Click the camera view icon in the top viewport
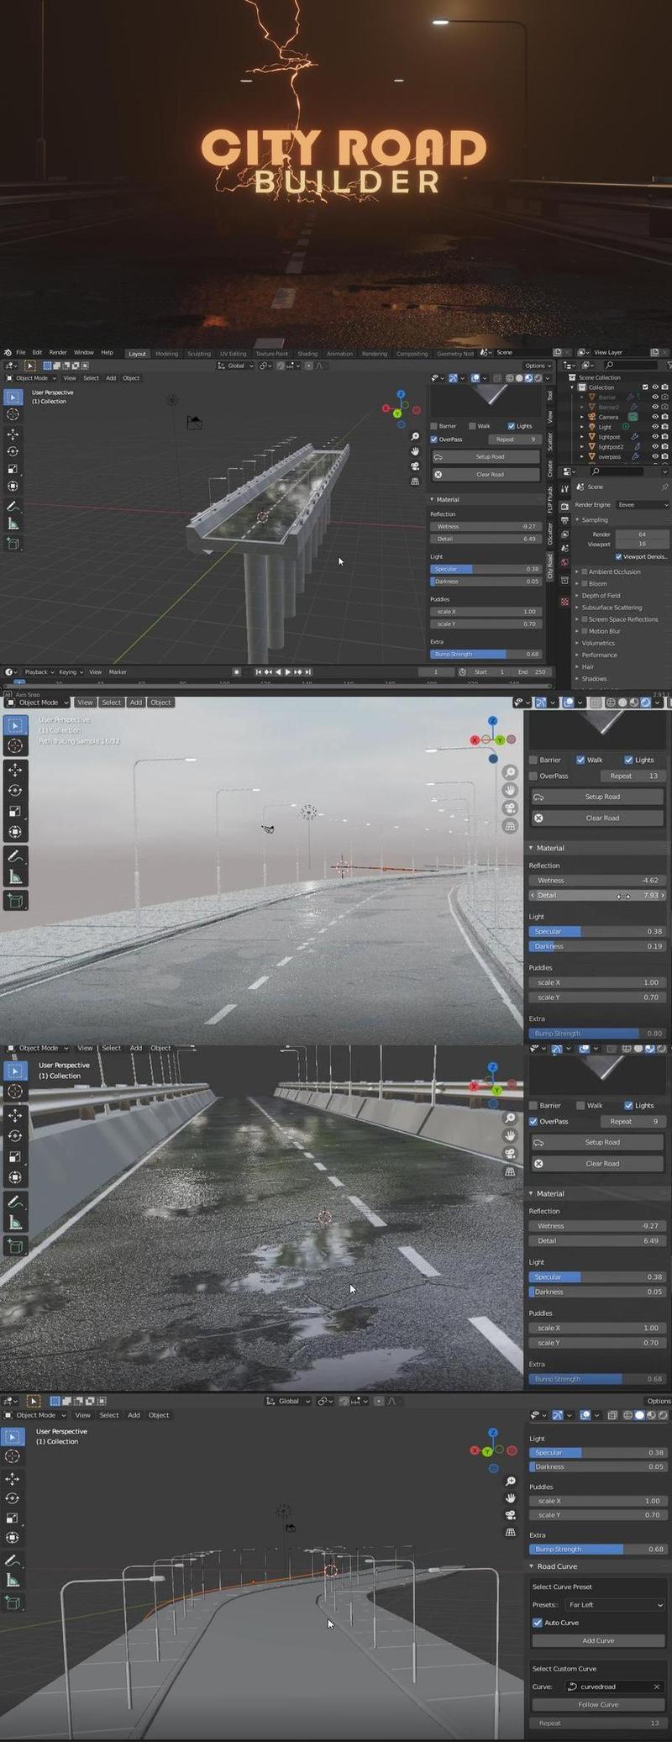 click(415, 466)
